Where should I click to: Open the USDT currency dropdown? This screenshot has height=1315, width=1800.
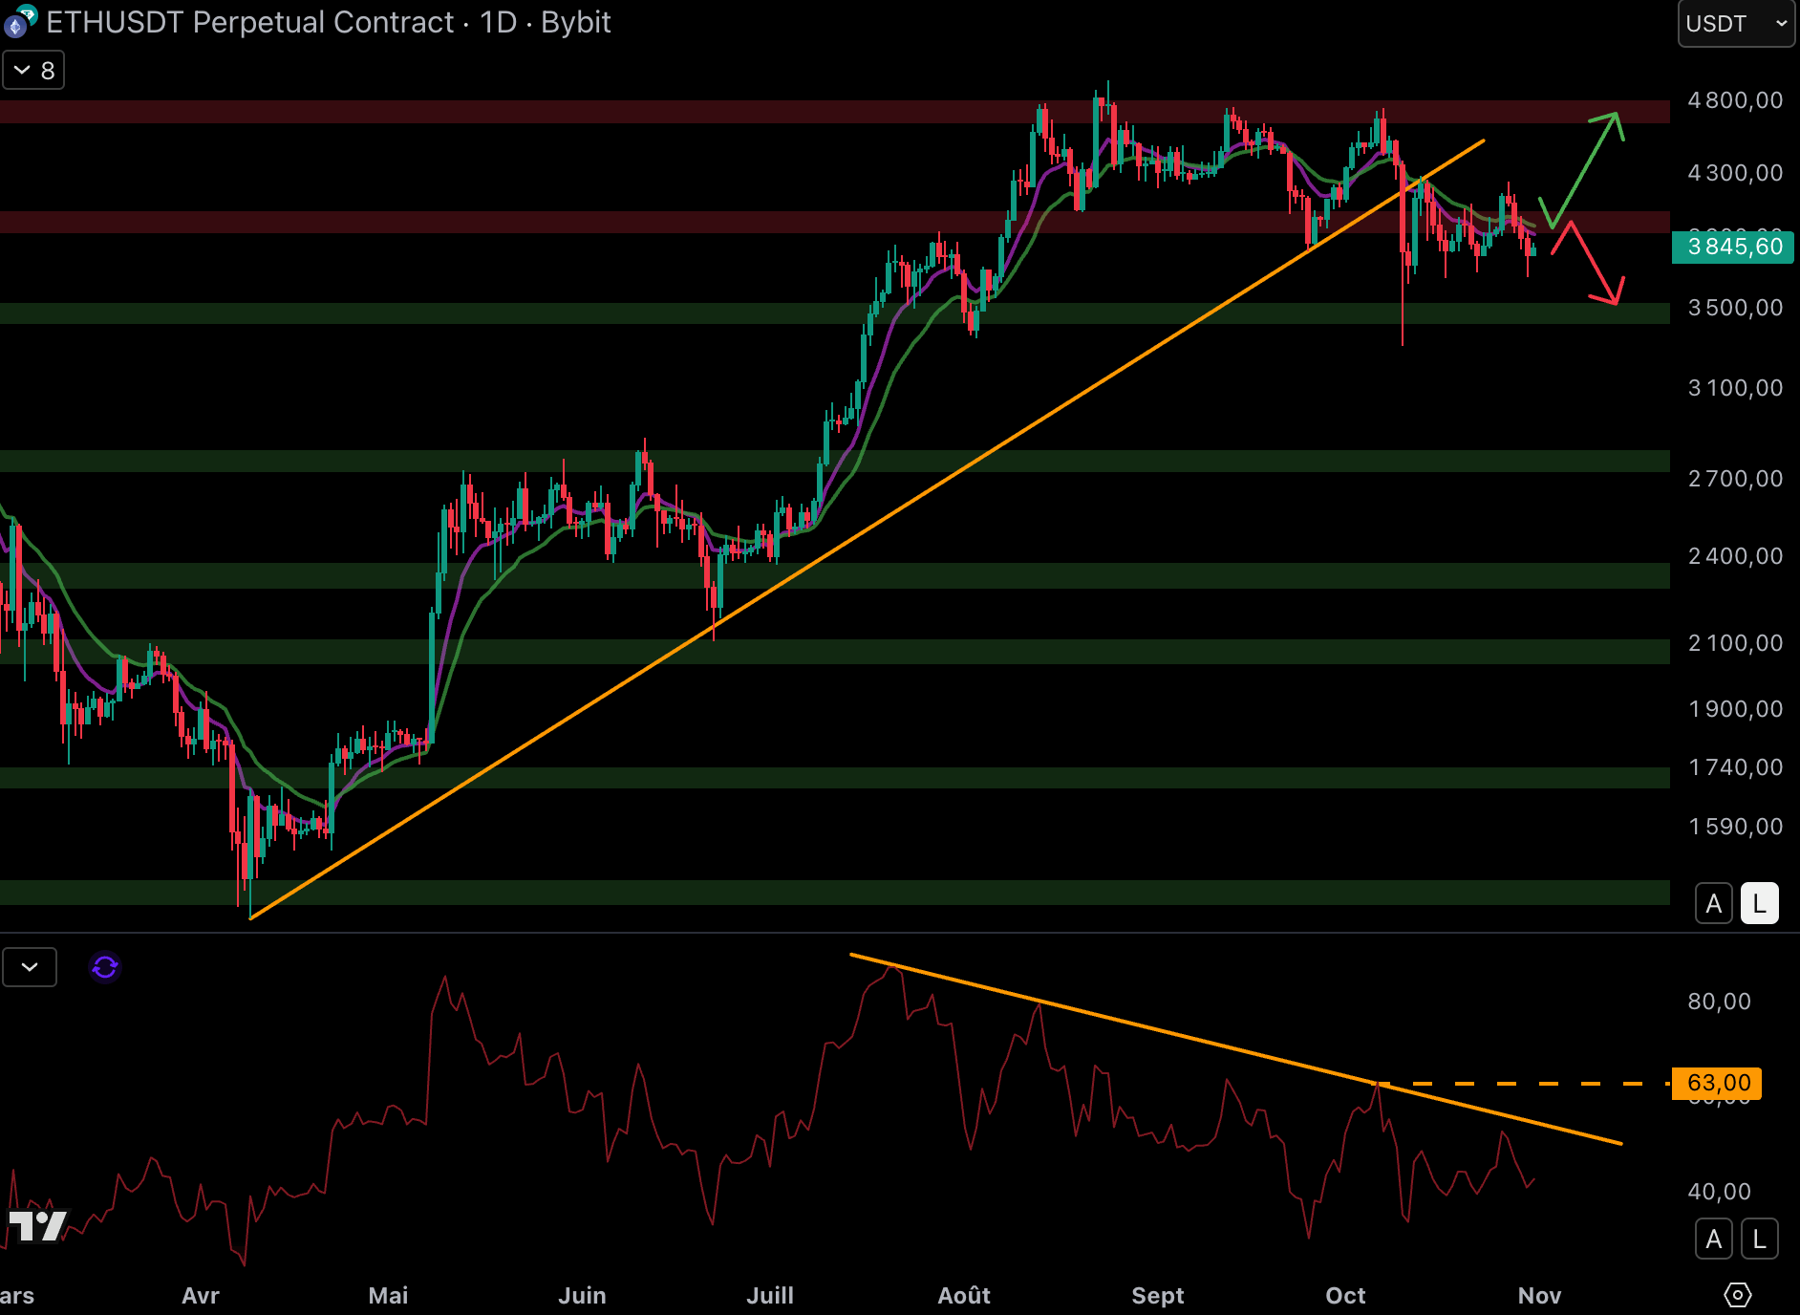pyautogui.click(x=1735, y=24)
